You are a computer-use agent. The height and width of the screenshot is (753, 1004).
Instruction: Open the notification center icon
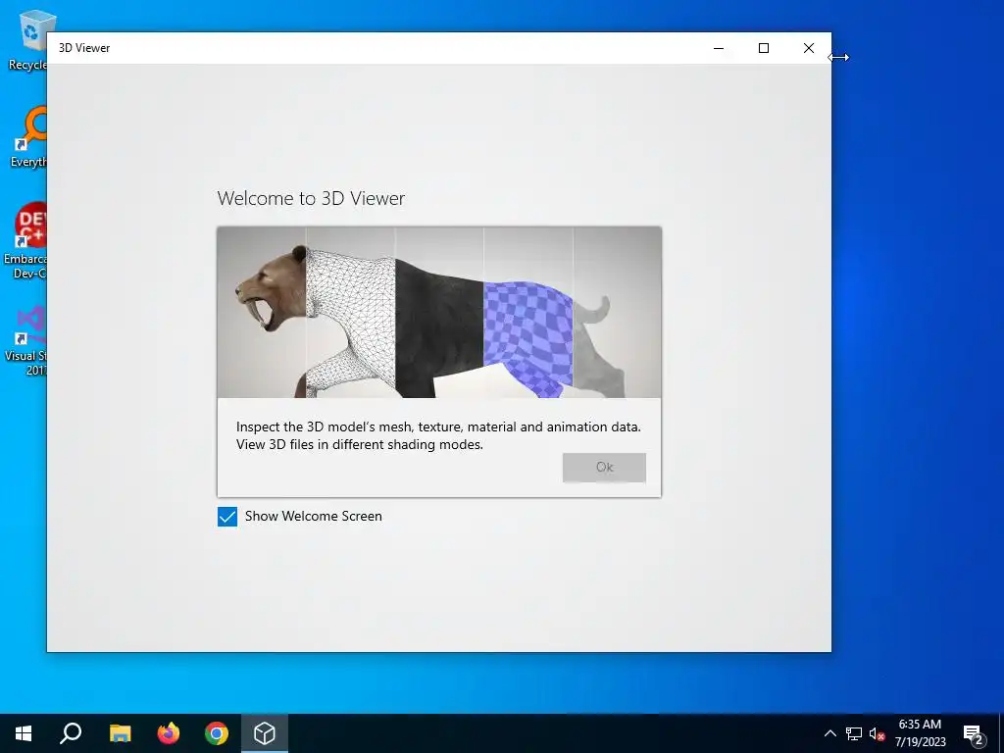(974, 734)
